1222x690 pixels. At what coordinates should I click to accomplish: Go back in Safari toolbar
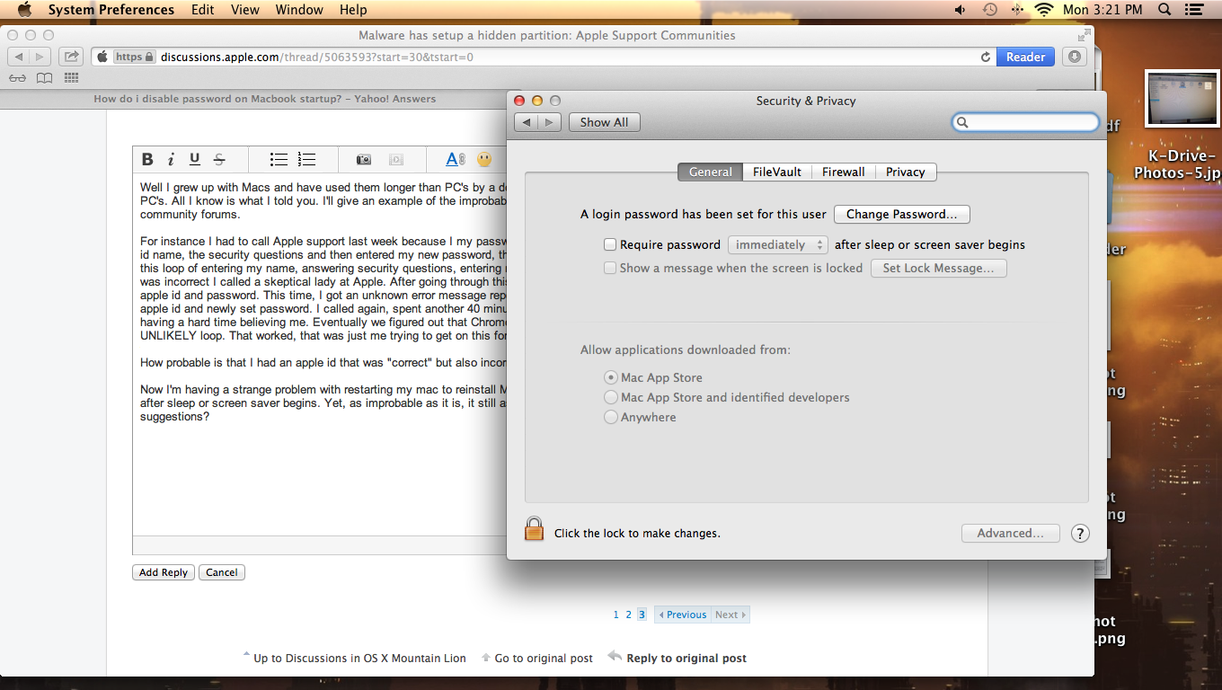[x=19, y=57]
